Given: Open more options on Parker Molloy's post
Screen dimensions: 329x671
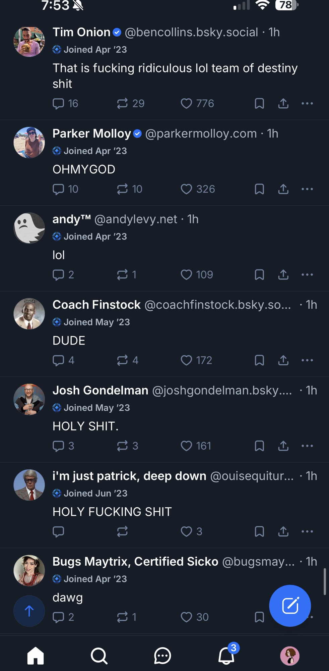Looking at the screenshot, I should [x=307, y=189].
